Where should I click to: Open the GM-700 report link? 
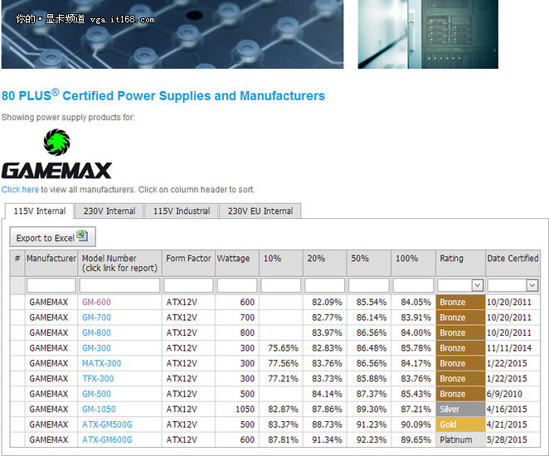point(96,318)
